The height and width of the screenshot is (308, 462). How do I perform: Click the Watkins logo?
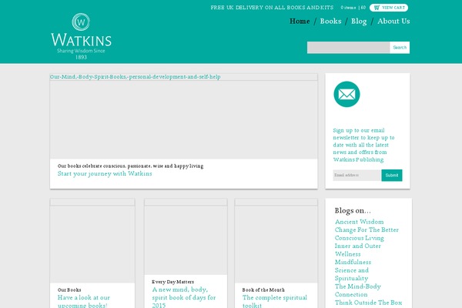tap(81, 36)
